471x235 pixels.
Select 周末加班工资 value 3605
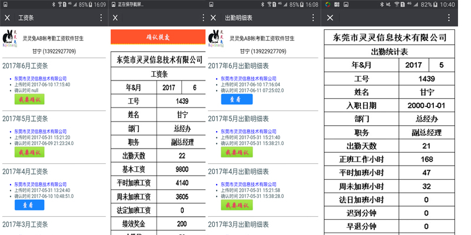(181, 197)
